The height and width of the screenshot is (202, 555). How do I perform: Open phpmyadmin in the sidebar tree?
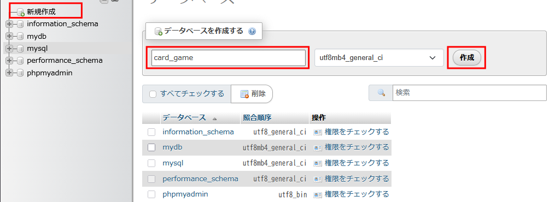pyautogui.click(x=50, y=73)
